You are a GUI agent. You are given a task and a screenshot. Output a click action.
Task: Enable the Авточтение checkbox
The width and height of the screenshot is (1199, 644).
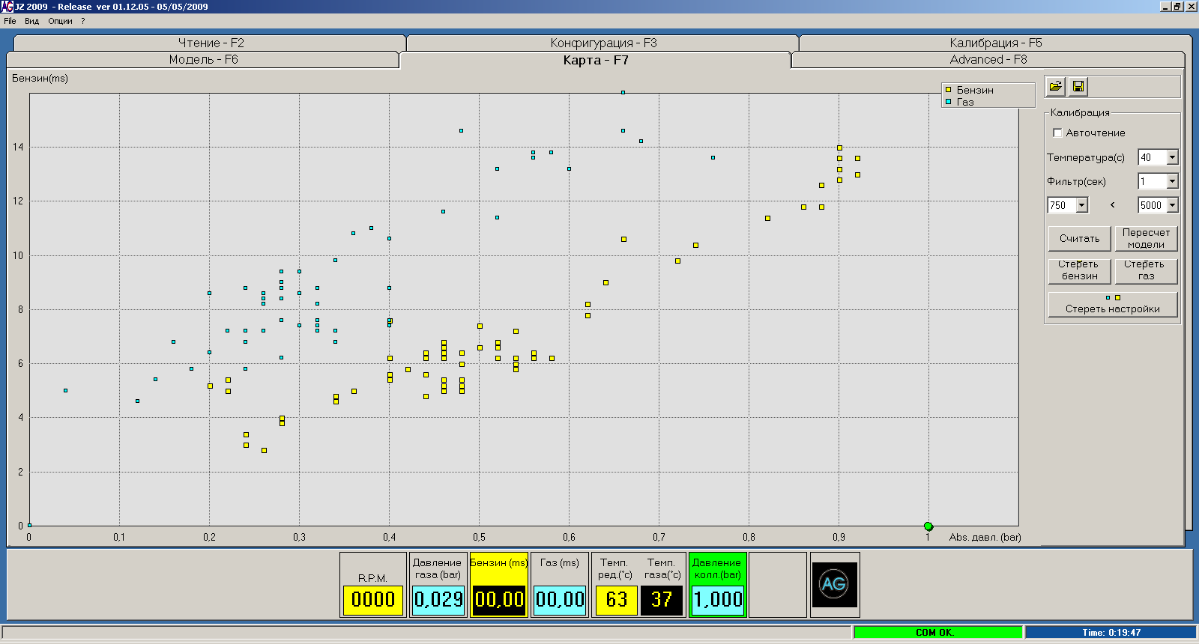1058,133
